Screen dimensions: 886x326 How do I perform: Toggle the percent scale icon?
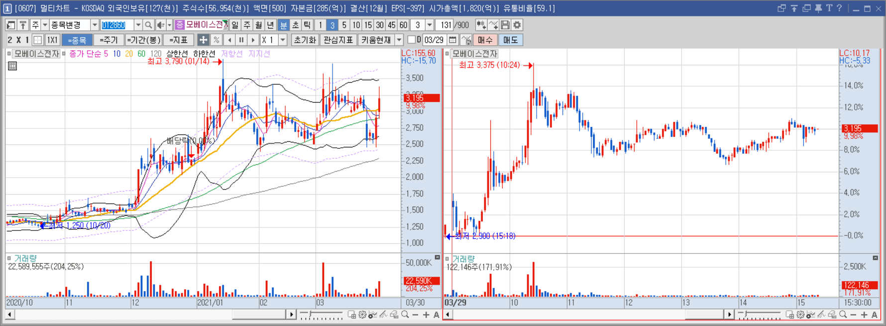(x=216, y=40)
